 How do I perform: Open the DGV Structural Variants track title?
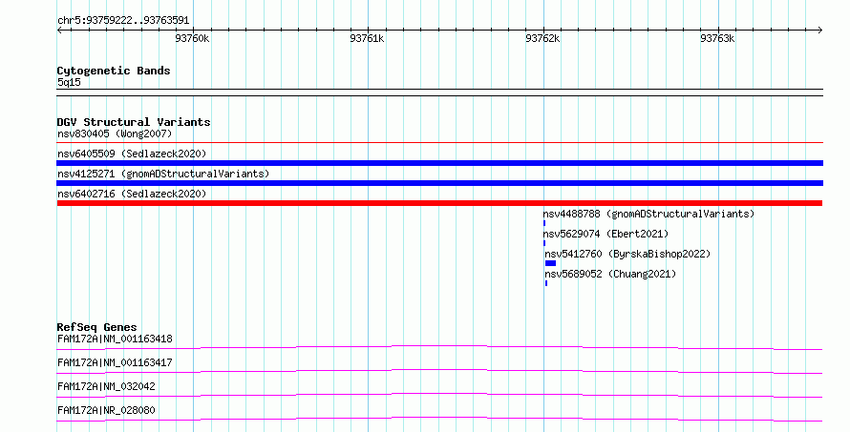[134, 122]
